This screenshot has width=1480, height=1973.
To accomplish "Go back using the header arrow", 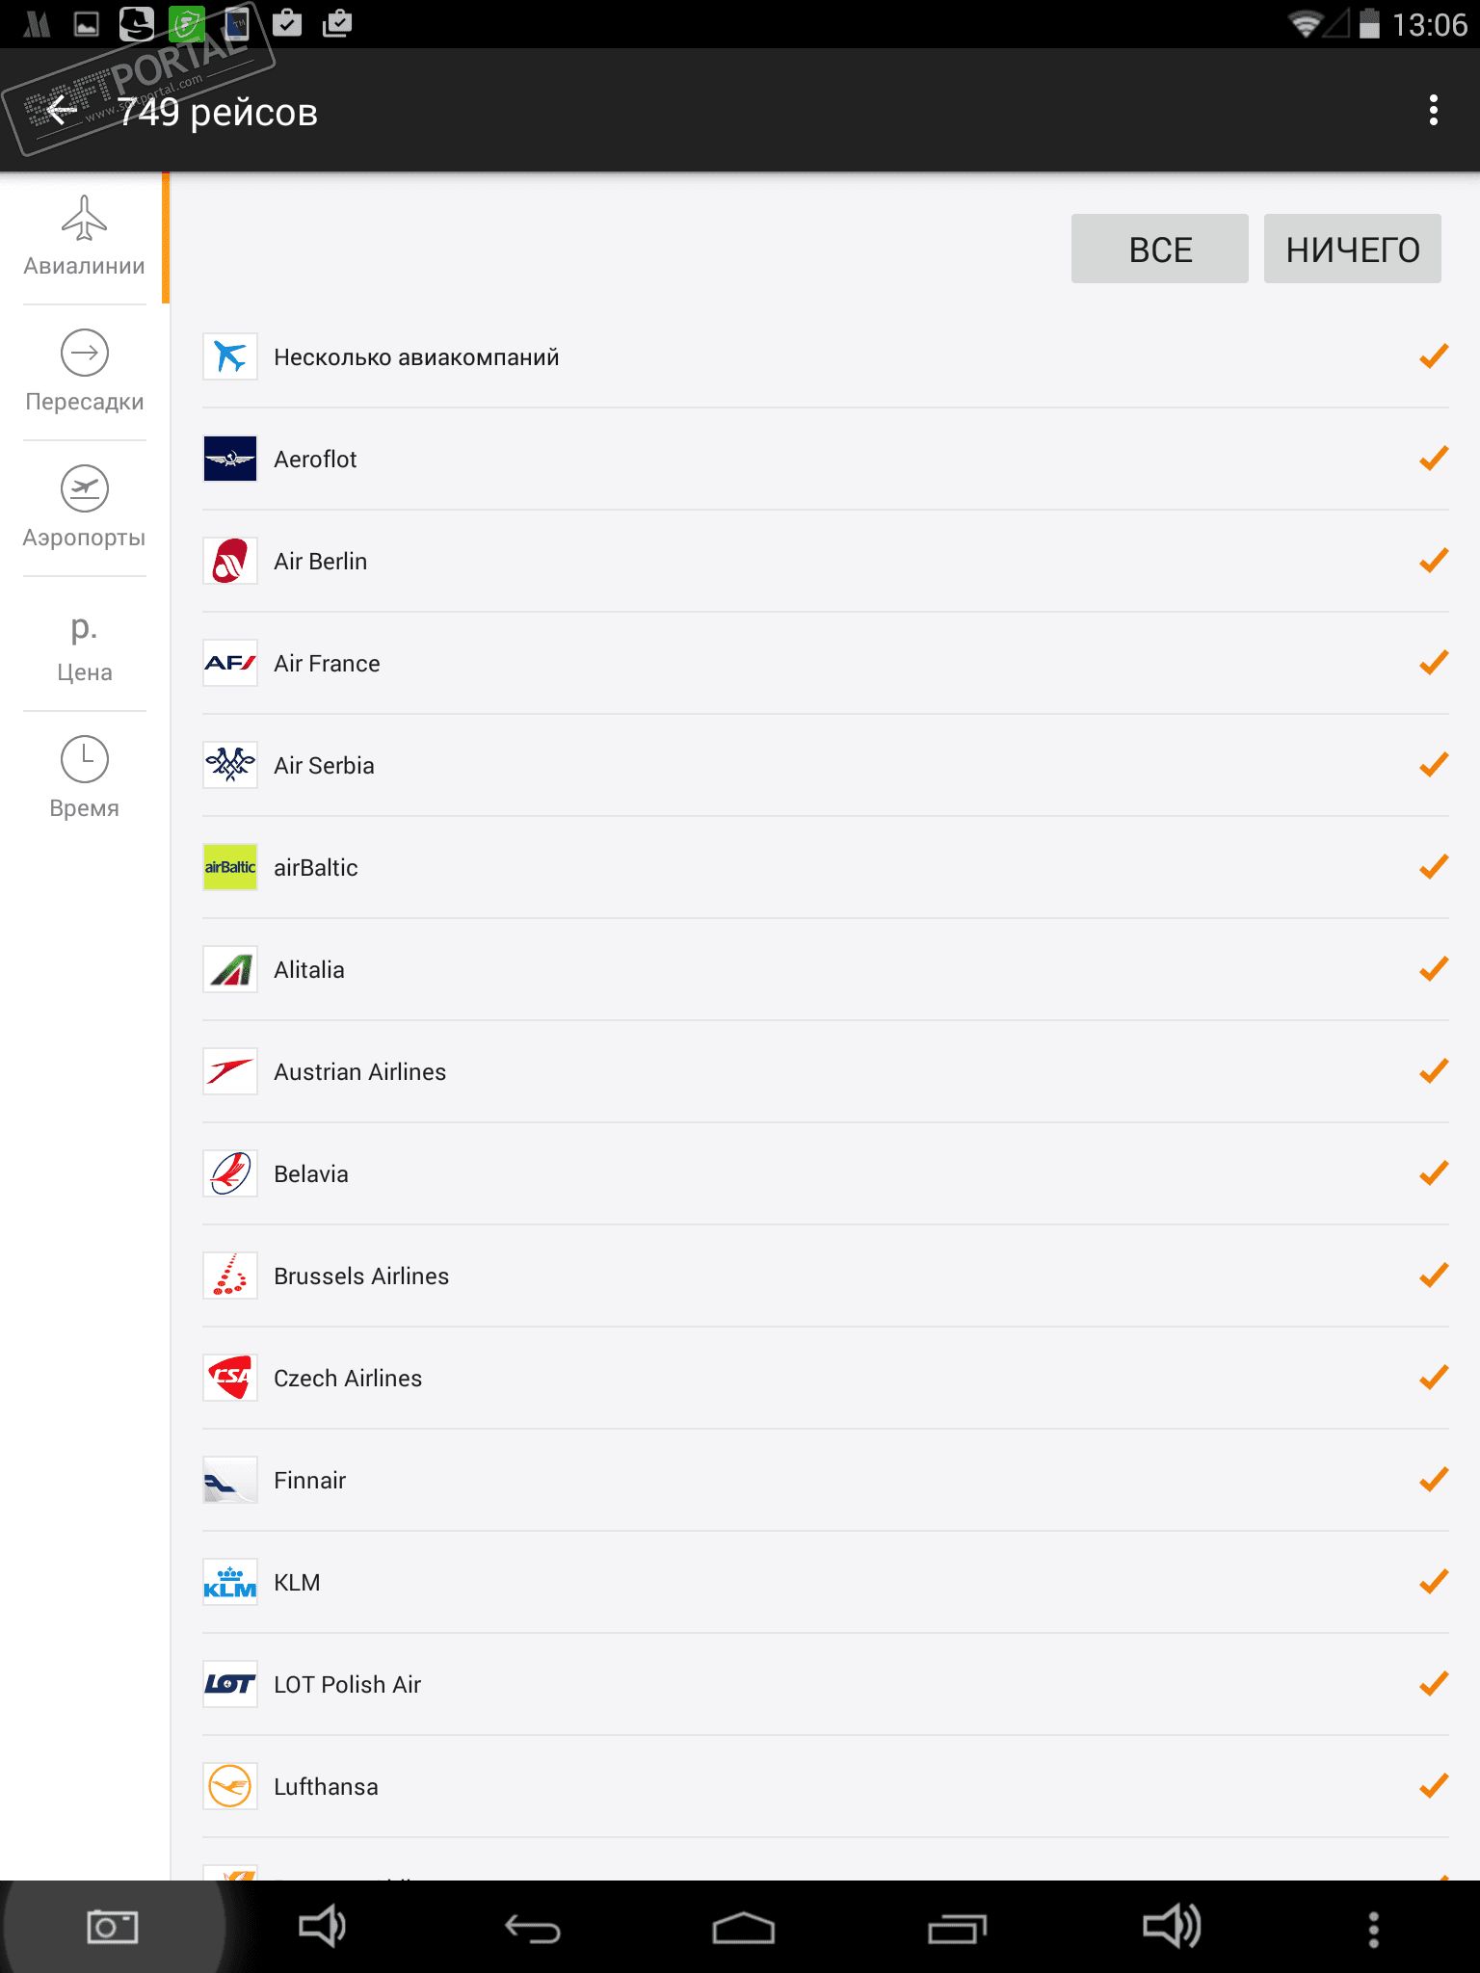I will tap(62, 112).
